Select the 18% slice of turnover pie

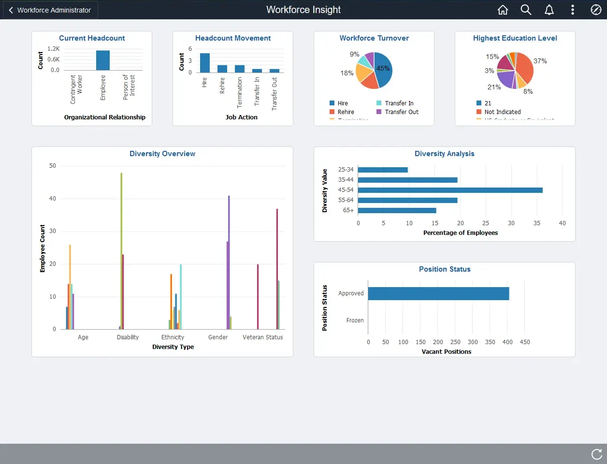click(x=363, y=73)
